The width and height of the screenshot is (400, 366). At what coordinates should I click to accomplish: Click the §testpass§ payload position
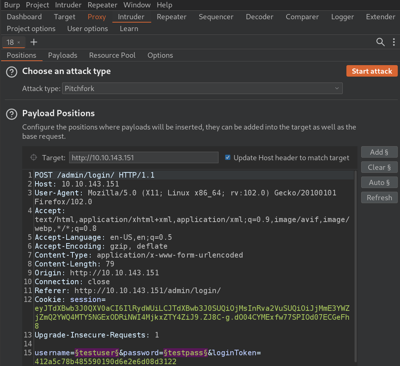coord(186,353)
